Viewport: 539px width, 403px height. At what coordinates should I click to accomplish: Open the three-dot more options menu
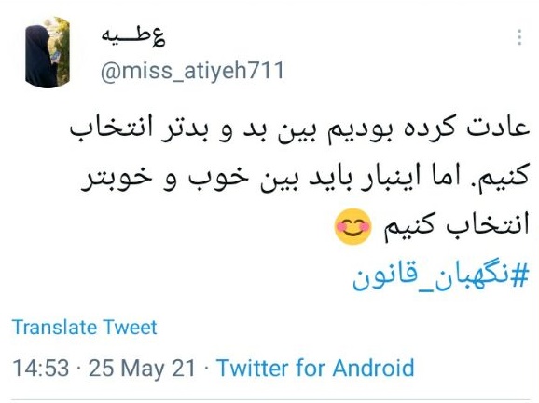click(519, 37)
